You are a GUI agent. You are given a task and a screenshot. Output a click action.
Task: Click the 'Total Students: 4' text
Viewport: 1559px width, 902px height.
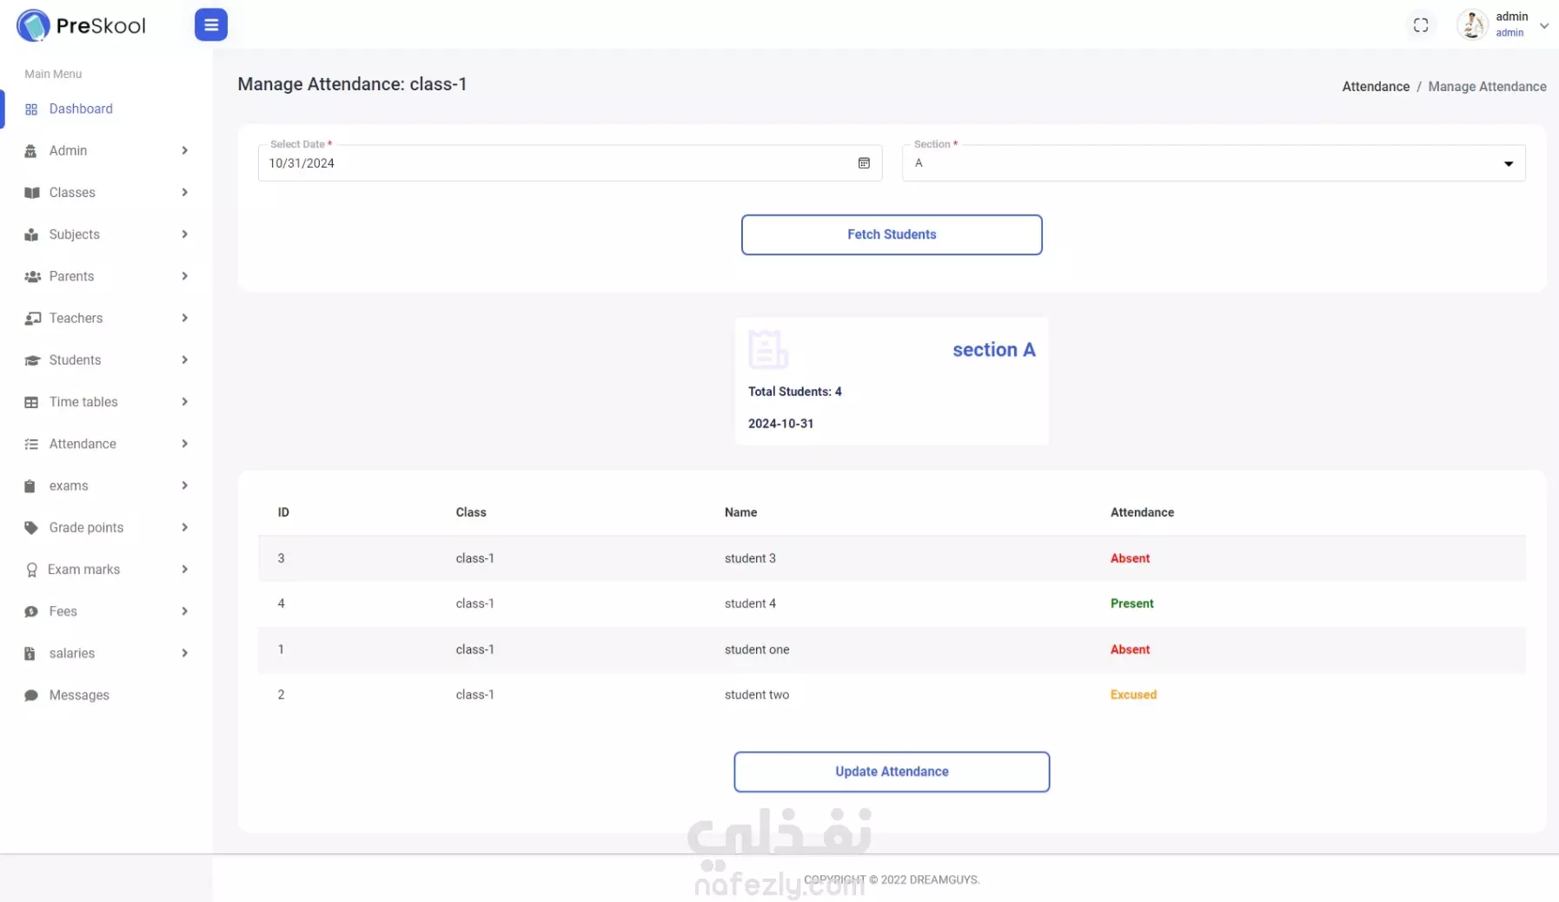(794, 392)
